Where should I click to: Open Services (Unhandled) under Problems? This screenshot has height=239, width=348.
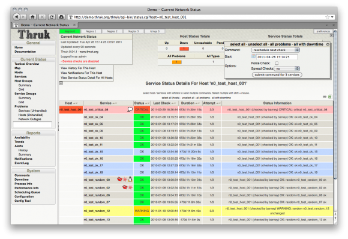pos(32,110)
